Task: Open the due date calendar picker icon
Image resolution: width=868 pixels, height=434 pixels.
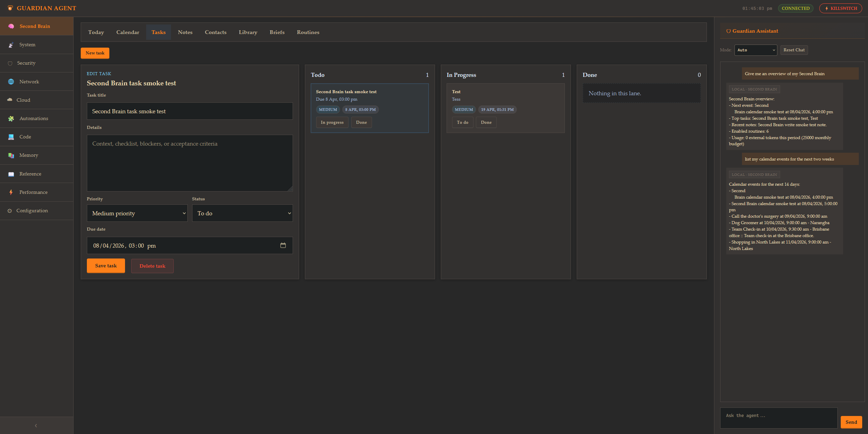Action: tap(283, 245)
